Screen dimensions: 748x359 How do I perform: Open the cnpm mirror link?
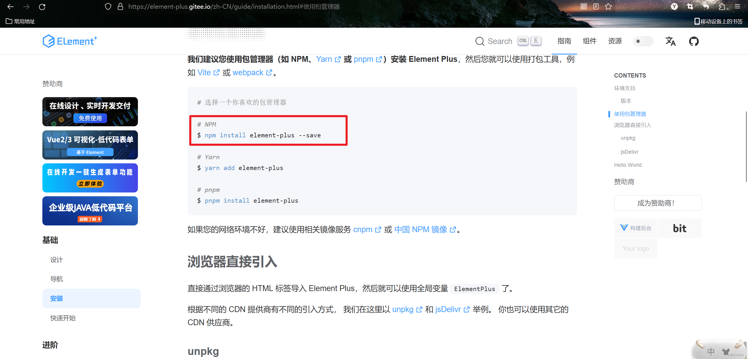(367, 230)
